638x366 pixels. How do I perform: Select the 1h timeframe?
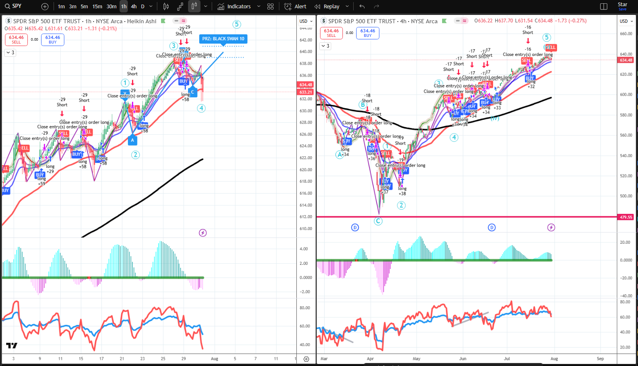(x=124, y=7)
